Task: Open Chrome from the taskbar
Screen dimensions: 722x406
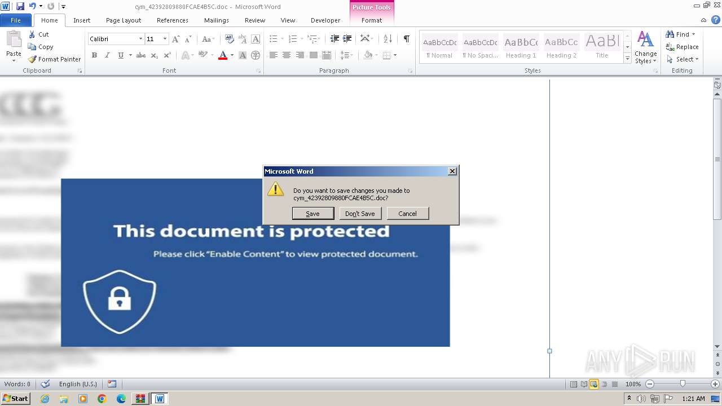Action: (x=102, y=399)
